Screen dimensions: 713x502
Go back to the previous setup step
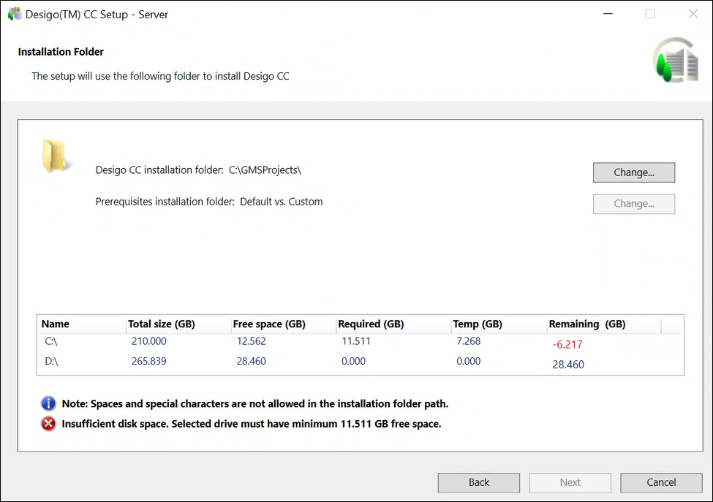coord(478,482)
